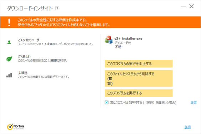The width and height of the screenshot is (201, 134).
Task: Click the c3+_installer.exe cube icon
Action: [109, 40]
